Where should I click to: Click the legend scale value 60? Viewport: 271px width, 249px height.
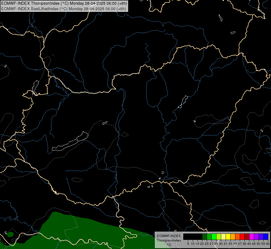[x=268, y=244]
